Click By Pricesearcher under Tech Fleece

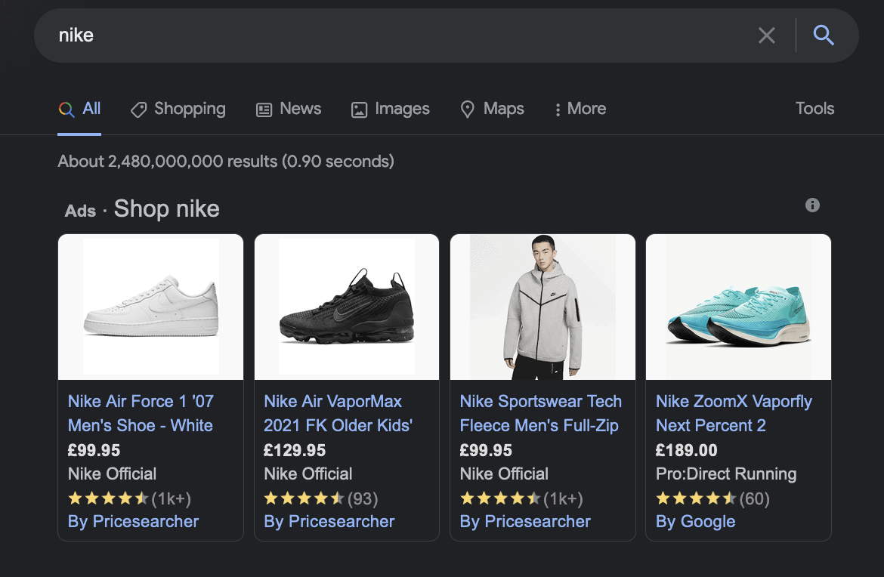(x=525, y=522)
